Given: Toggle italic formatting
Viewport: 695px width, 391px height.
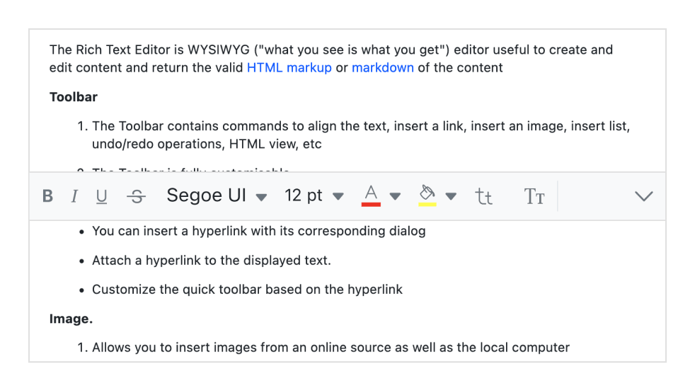Looking at the screenshot, I should coord(74,196).
